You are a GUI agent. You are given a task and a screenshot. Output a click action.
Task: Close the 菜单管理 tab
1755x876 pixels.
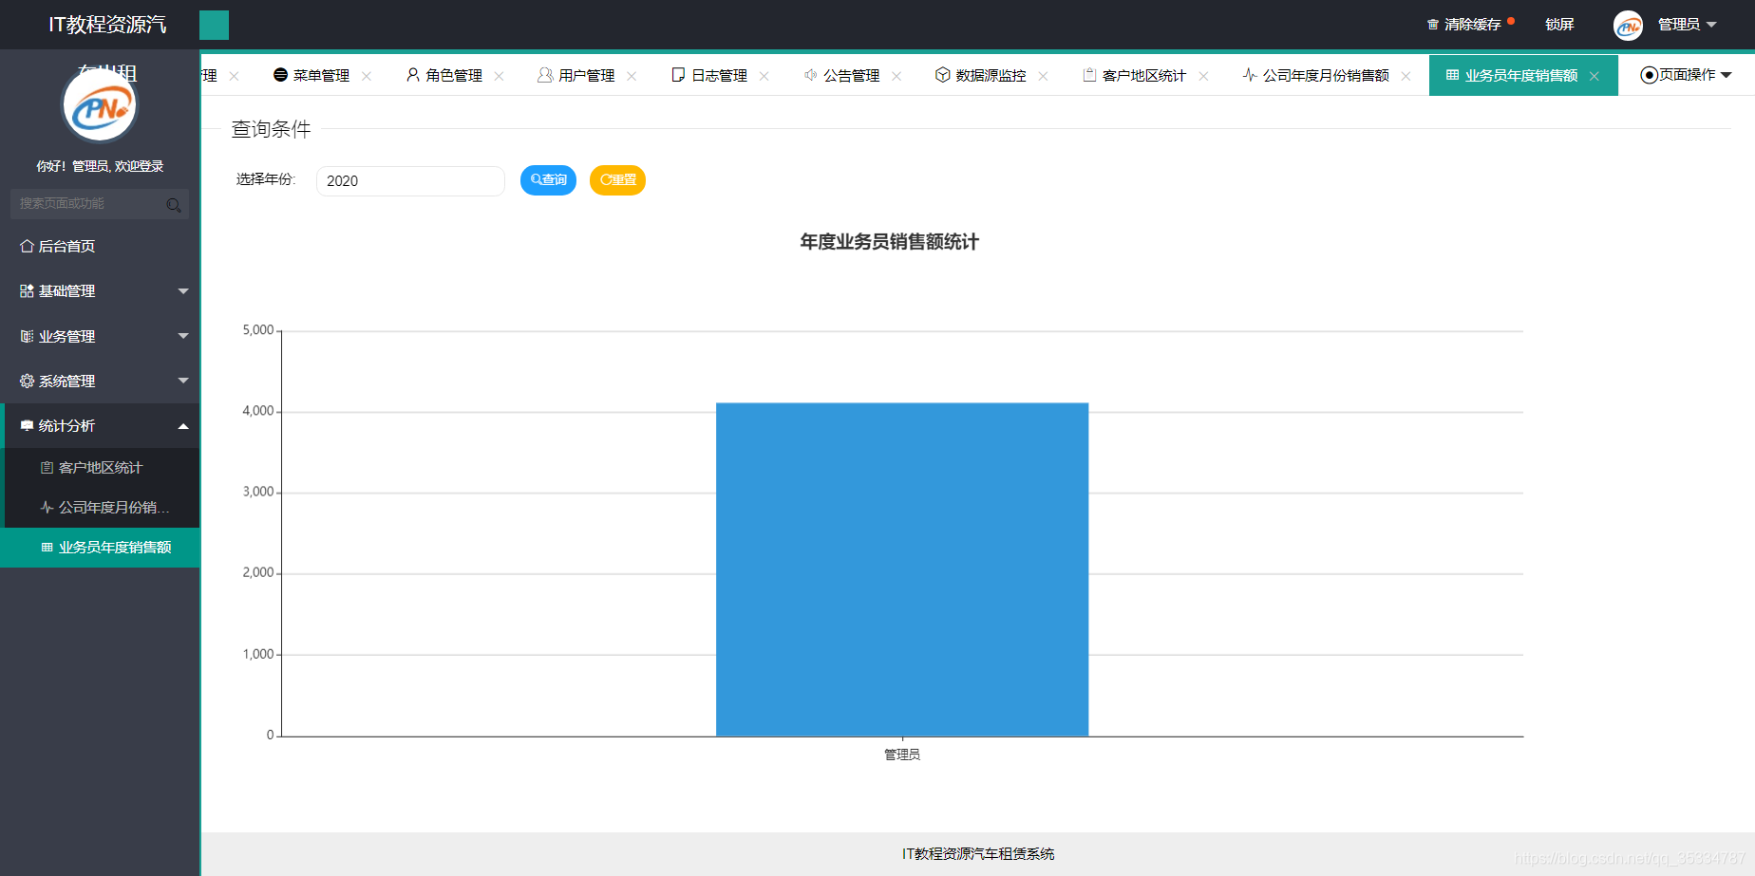point(367,76)
